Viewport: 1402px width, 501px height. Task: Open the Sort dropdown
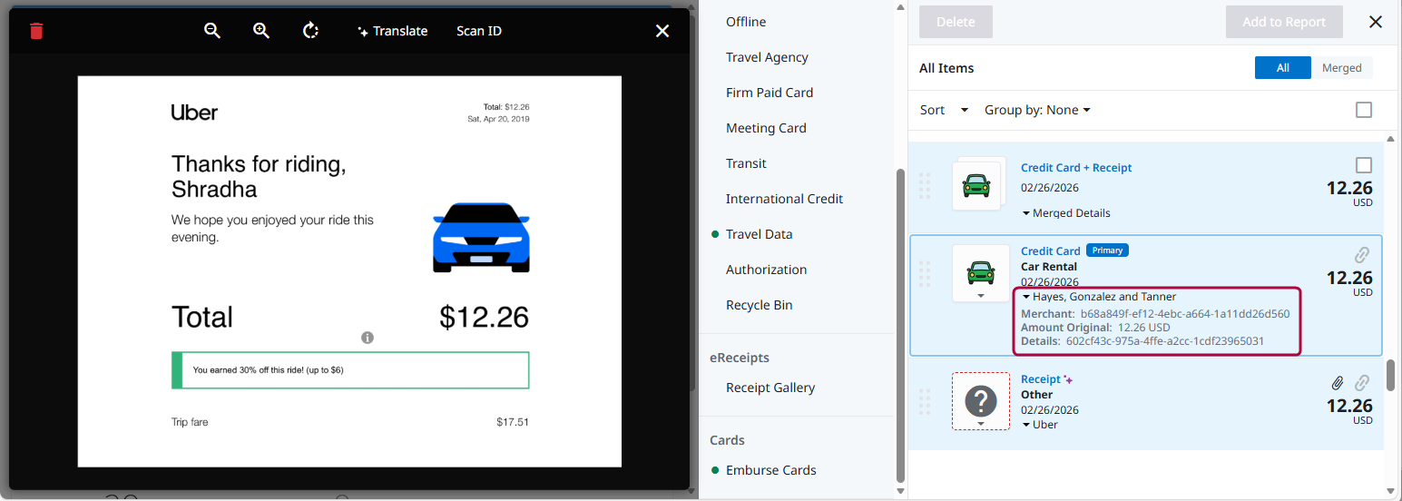tap(944, 110)
